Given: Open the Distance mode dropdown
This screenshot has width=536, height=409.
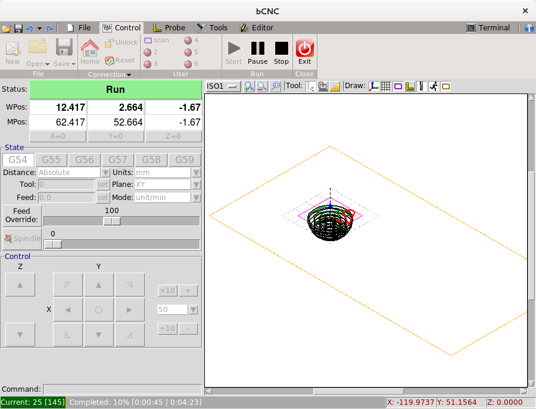Looking at the screenshot, I should point(105,173).
